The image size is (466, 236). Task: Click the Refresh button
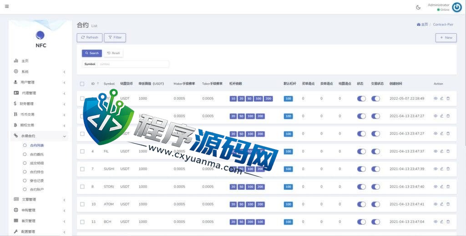pos(90,37)
